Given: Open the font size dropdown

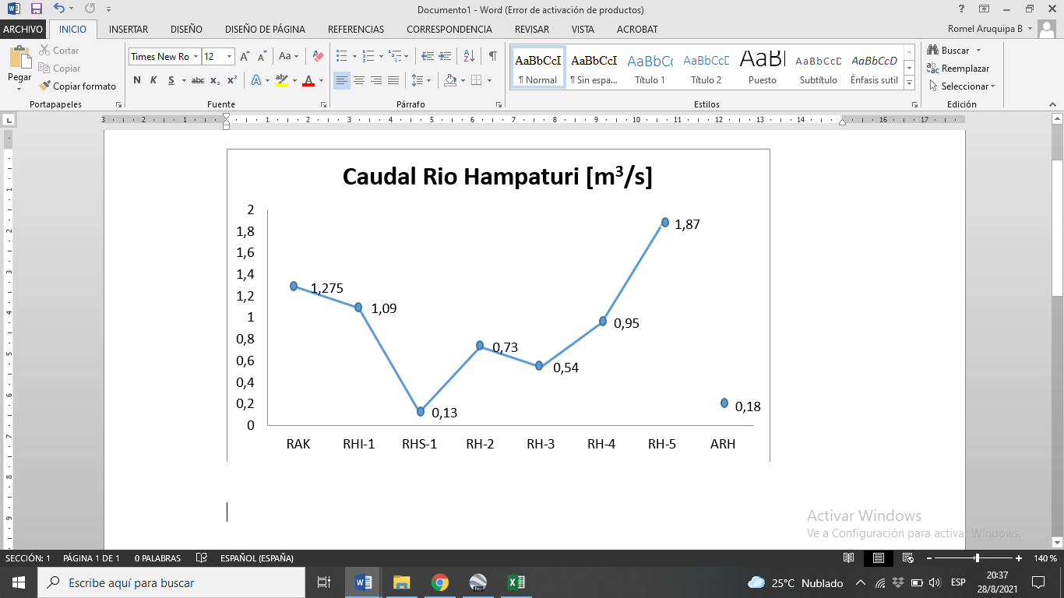Looking at the screenshot, I should pos(230,56).
